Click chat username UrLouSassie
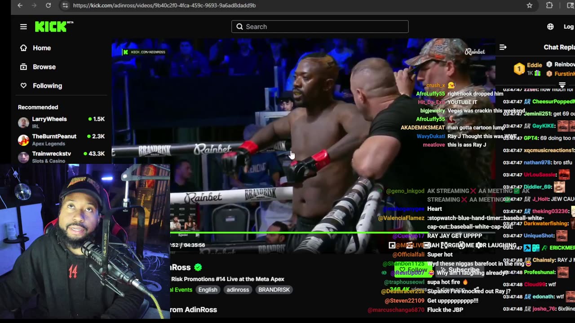Image resolution: width=575 pixels, height=323 pixels. [x=540, y=175]
